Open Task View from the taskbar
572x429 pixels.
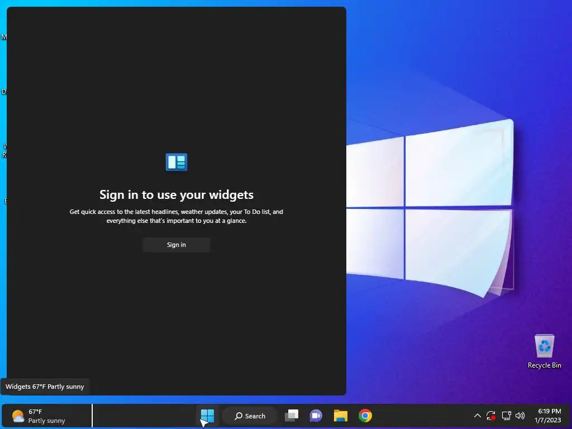[292, 416]
